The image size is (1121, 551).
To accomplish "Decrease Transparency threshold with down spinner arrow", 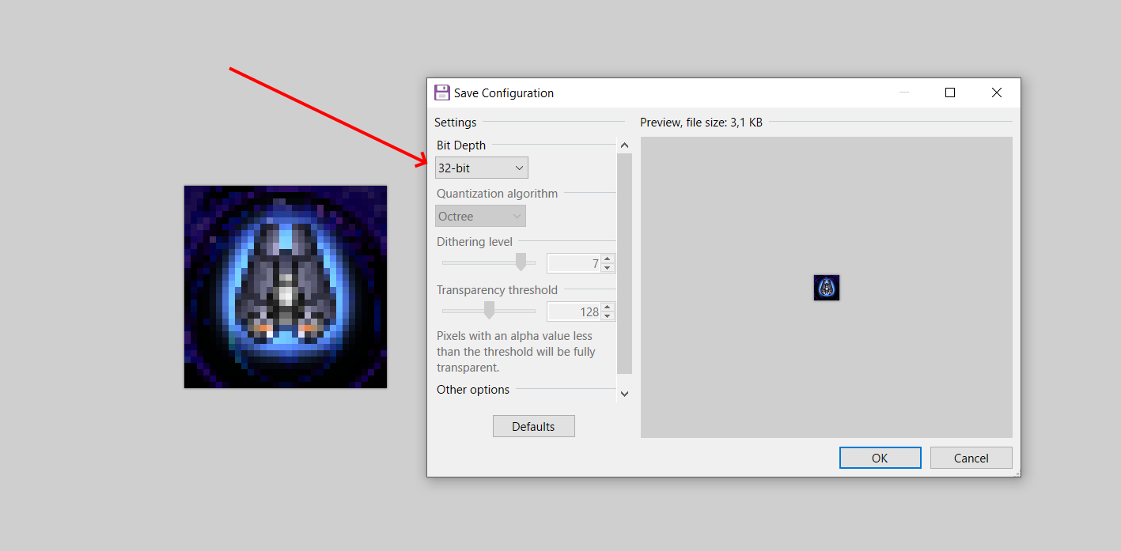I will click(x=608, y=316).
